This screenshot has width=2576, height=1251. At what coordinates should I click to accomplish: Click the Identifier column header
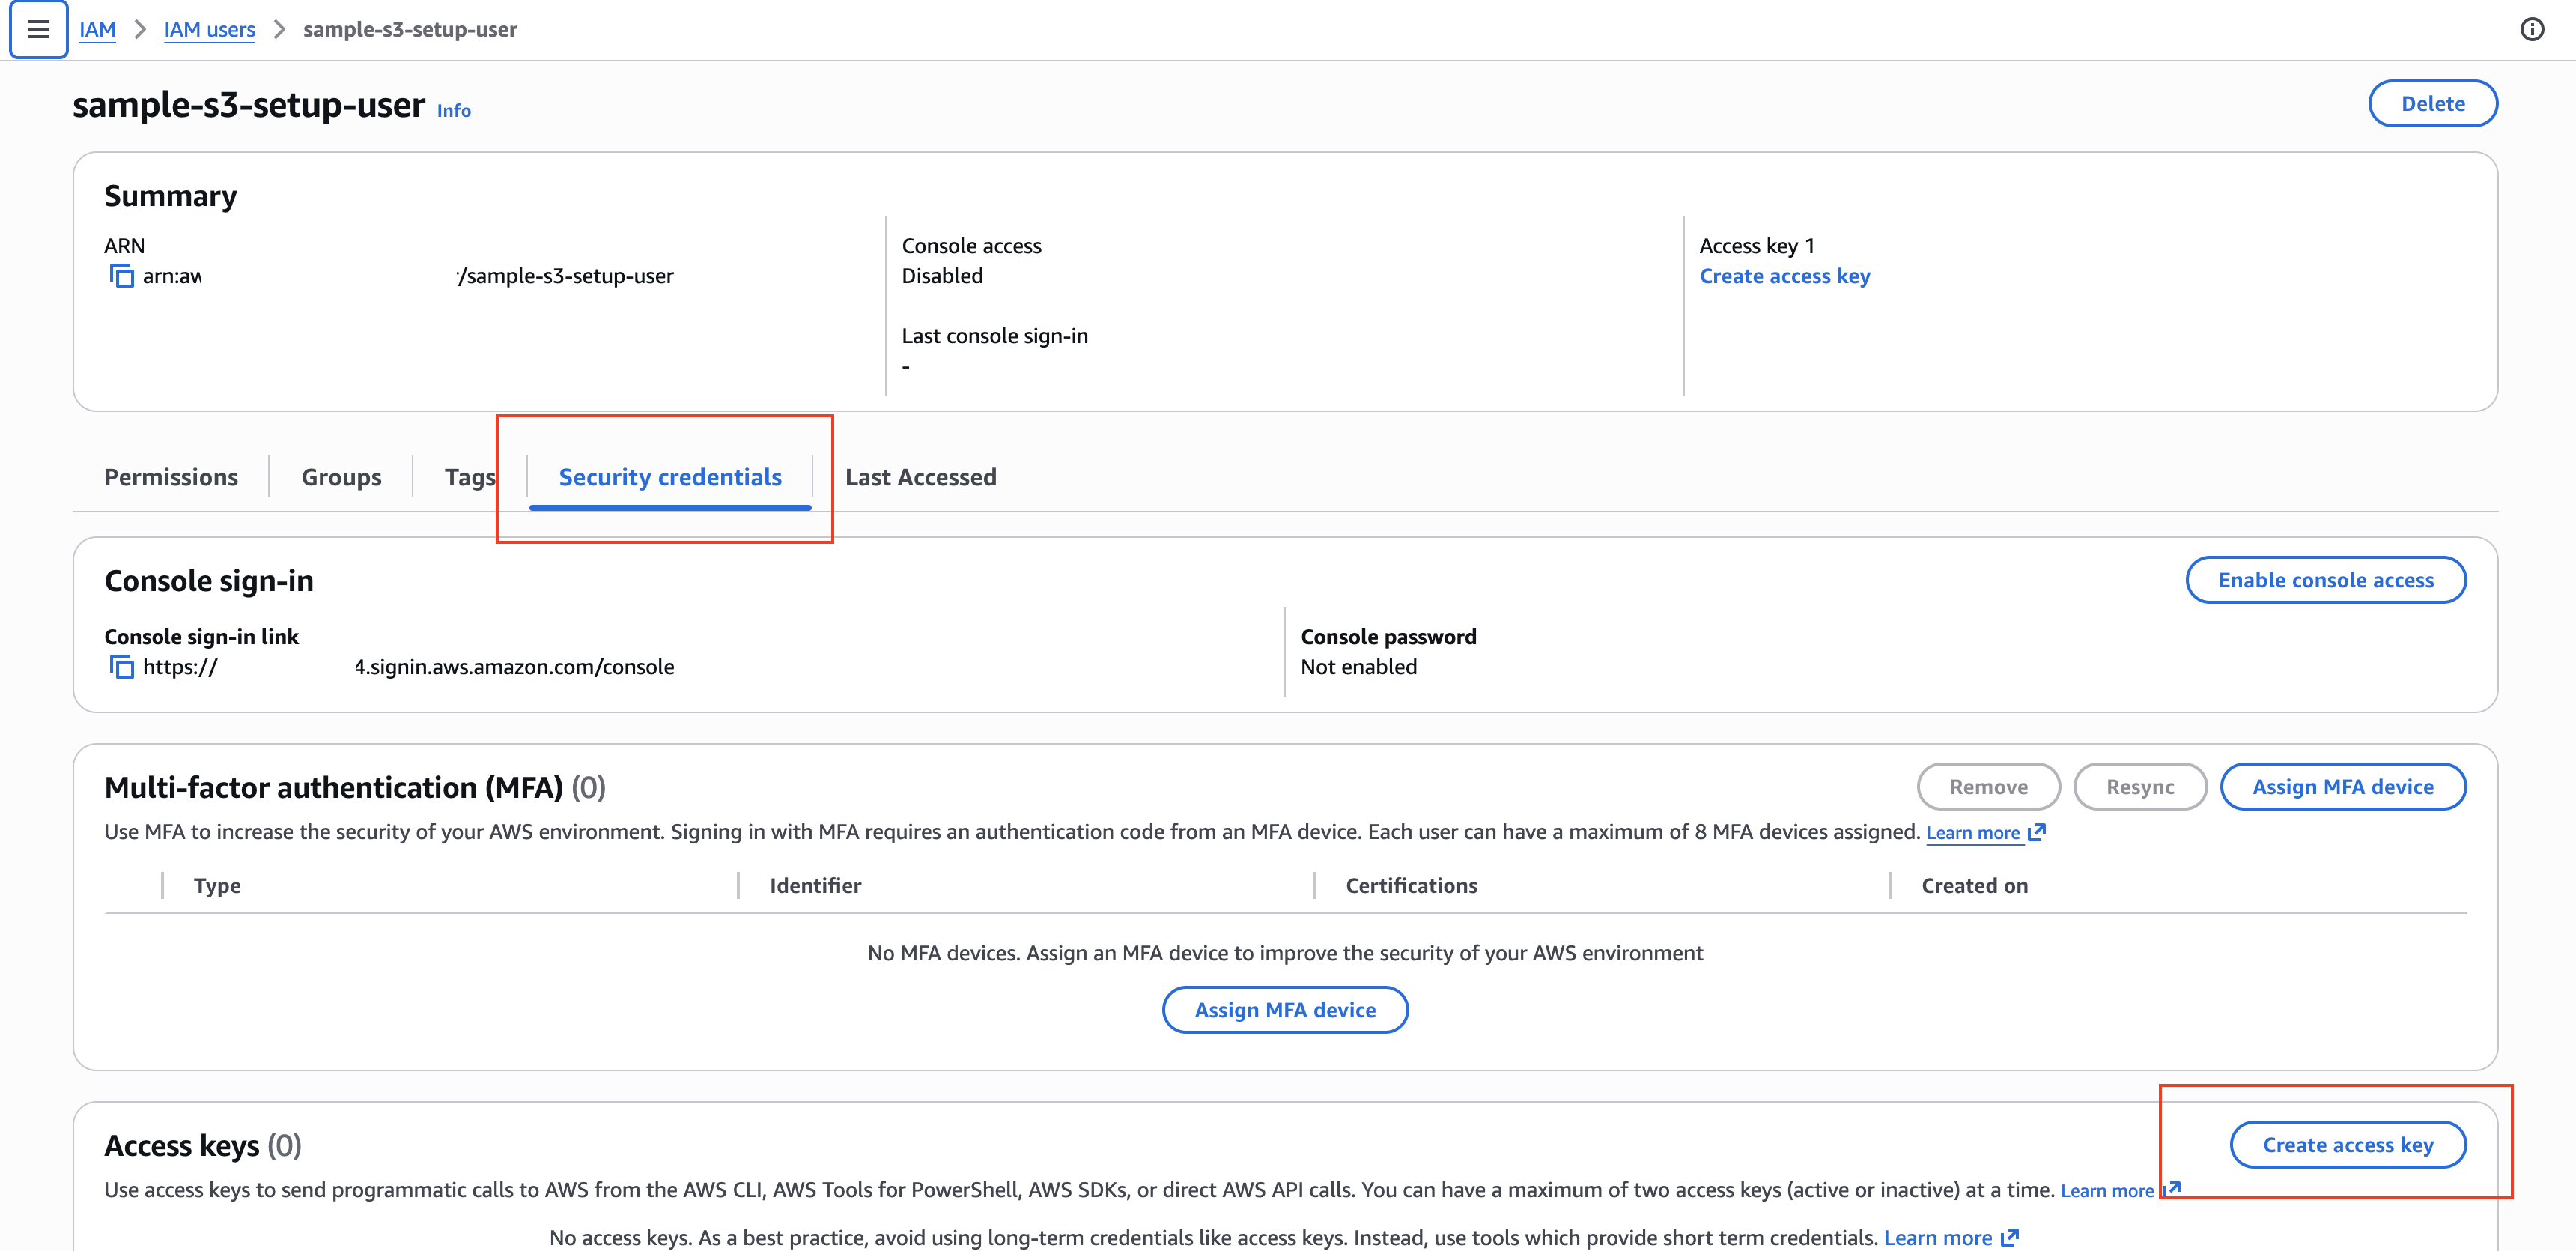815,886
